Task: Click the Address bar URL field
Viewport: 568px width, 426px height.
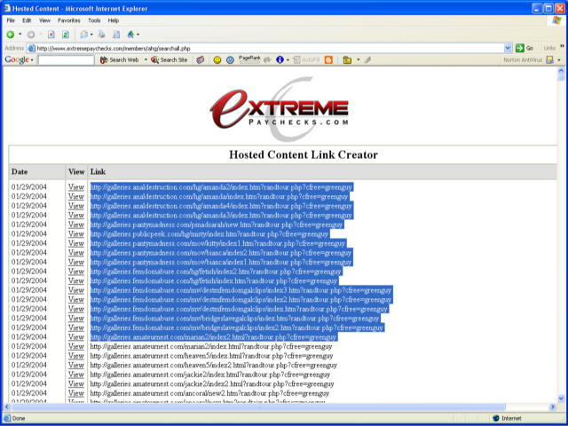Action: point(266,48)
